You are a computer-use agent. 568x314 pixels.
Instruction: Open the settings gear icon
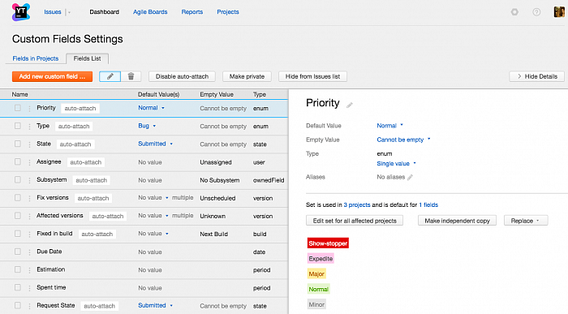click(x=514, y=12)
